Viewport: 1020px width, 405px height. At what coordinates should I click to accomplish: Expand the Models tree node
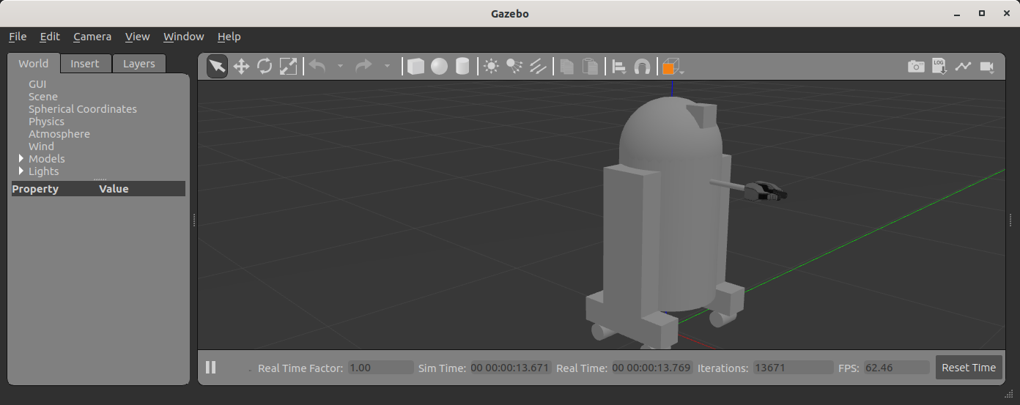pyautogui.click(x=21, y=159)
